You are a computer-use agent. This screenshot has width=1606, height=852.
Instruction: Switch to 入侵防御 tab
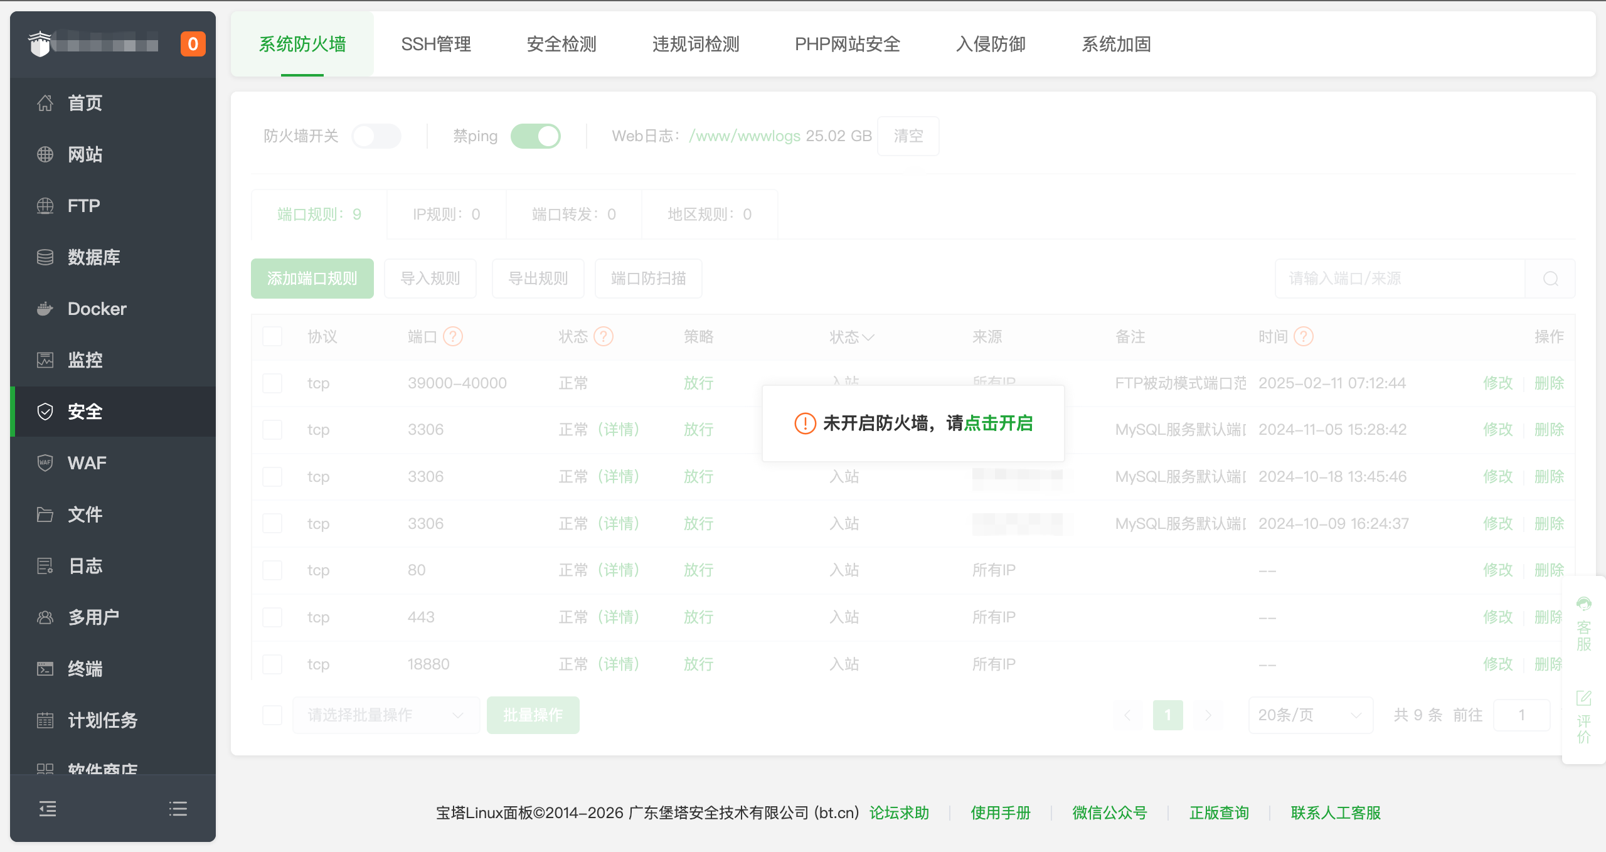pos(991,44)
